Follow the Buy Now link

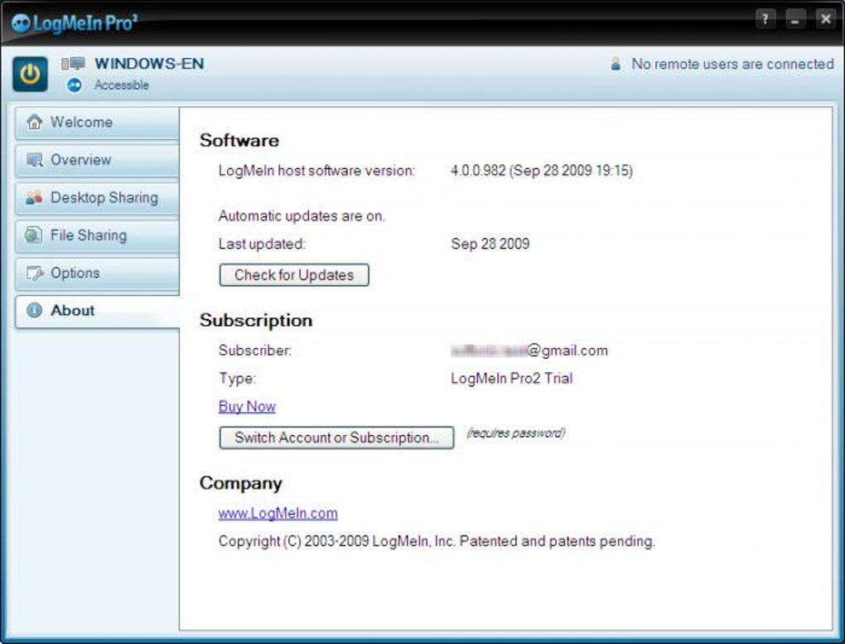pos(248,407)
